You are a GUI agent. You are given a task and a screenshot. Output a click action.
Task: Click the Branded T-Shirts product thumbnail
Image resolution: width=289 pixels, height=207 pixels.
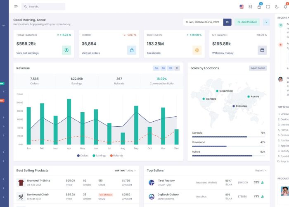coord(21,183)
